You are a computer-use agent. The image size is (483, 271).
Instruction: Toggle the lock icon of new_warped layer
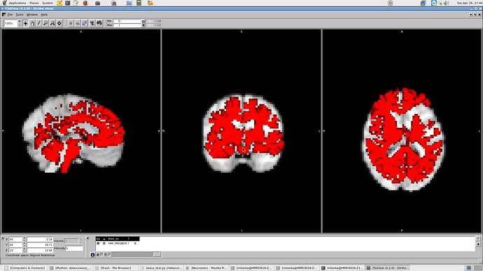coord(104,243)
